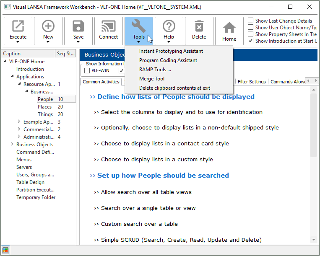
Task: Click the Help question mark icon
Action: click(169, 26)
